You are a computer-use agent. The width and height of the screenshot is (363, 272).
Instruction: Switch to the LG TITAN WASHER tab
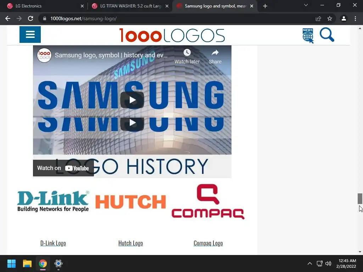[x=130, y=6]
